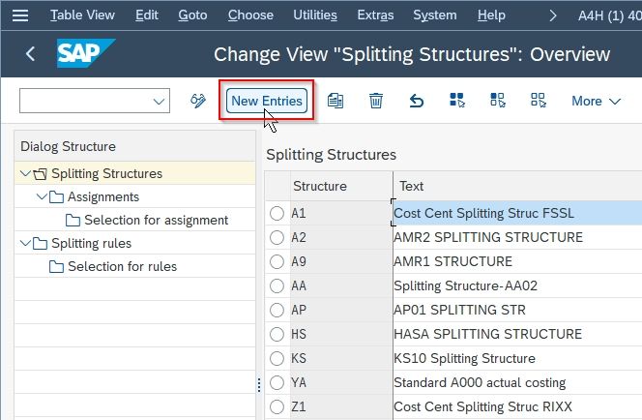Screen dimensions: 642x420
Task: Click the Deselect All icon
Action: (x=538, y=100)
